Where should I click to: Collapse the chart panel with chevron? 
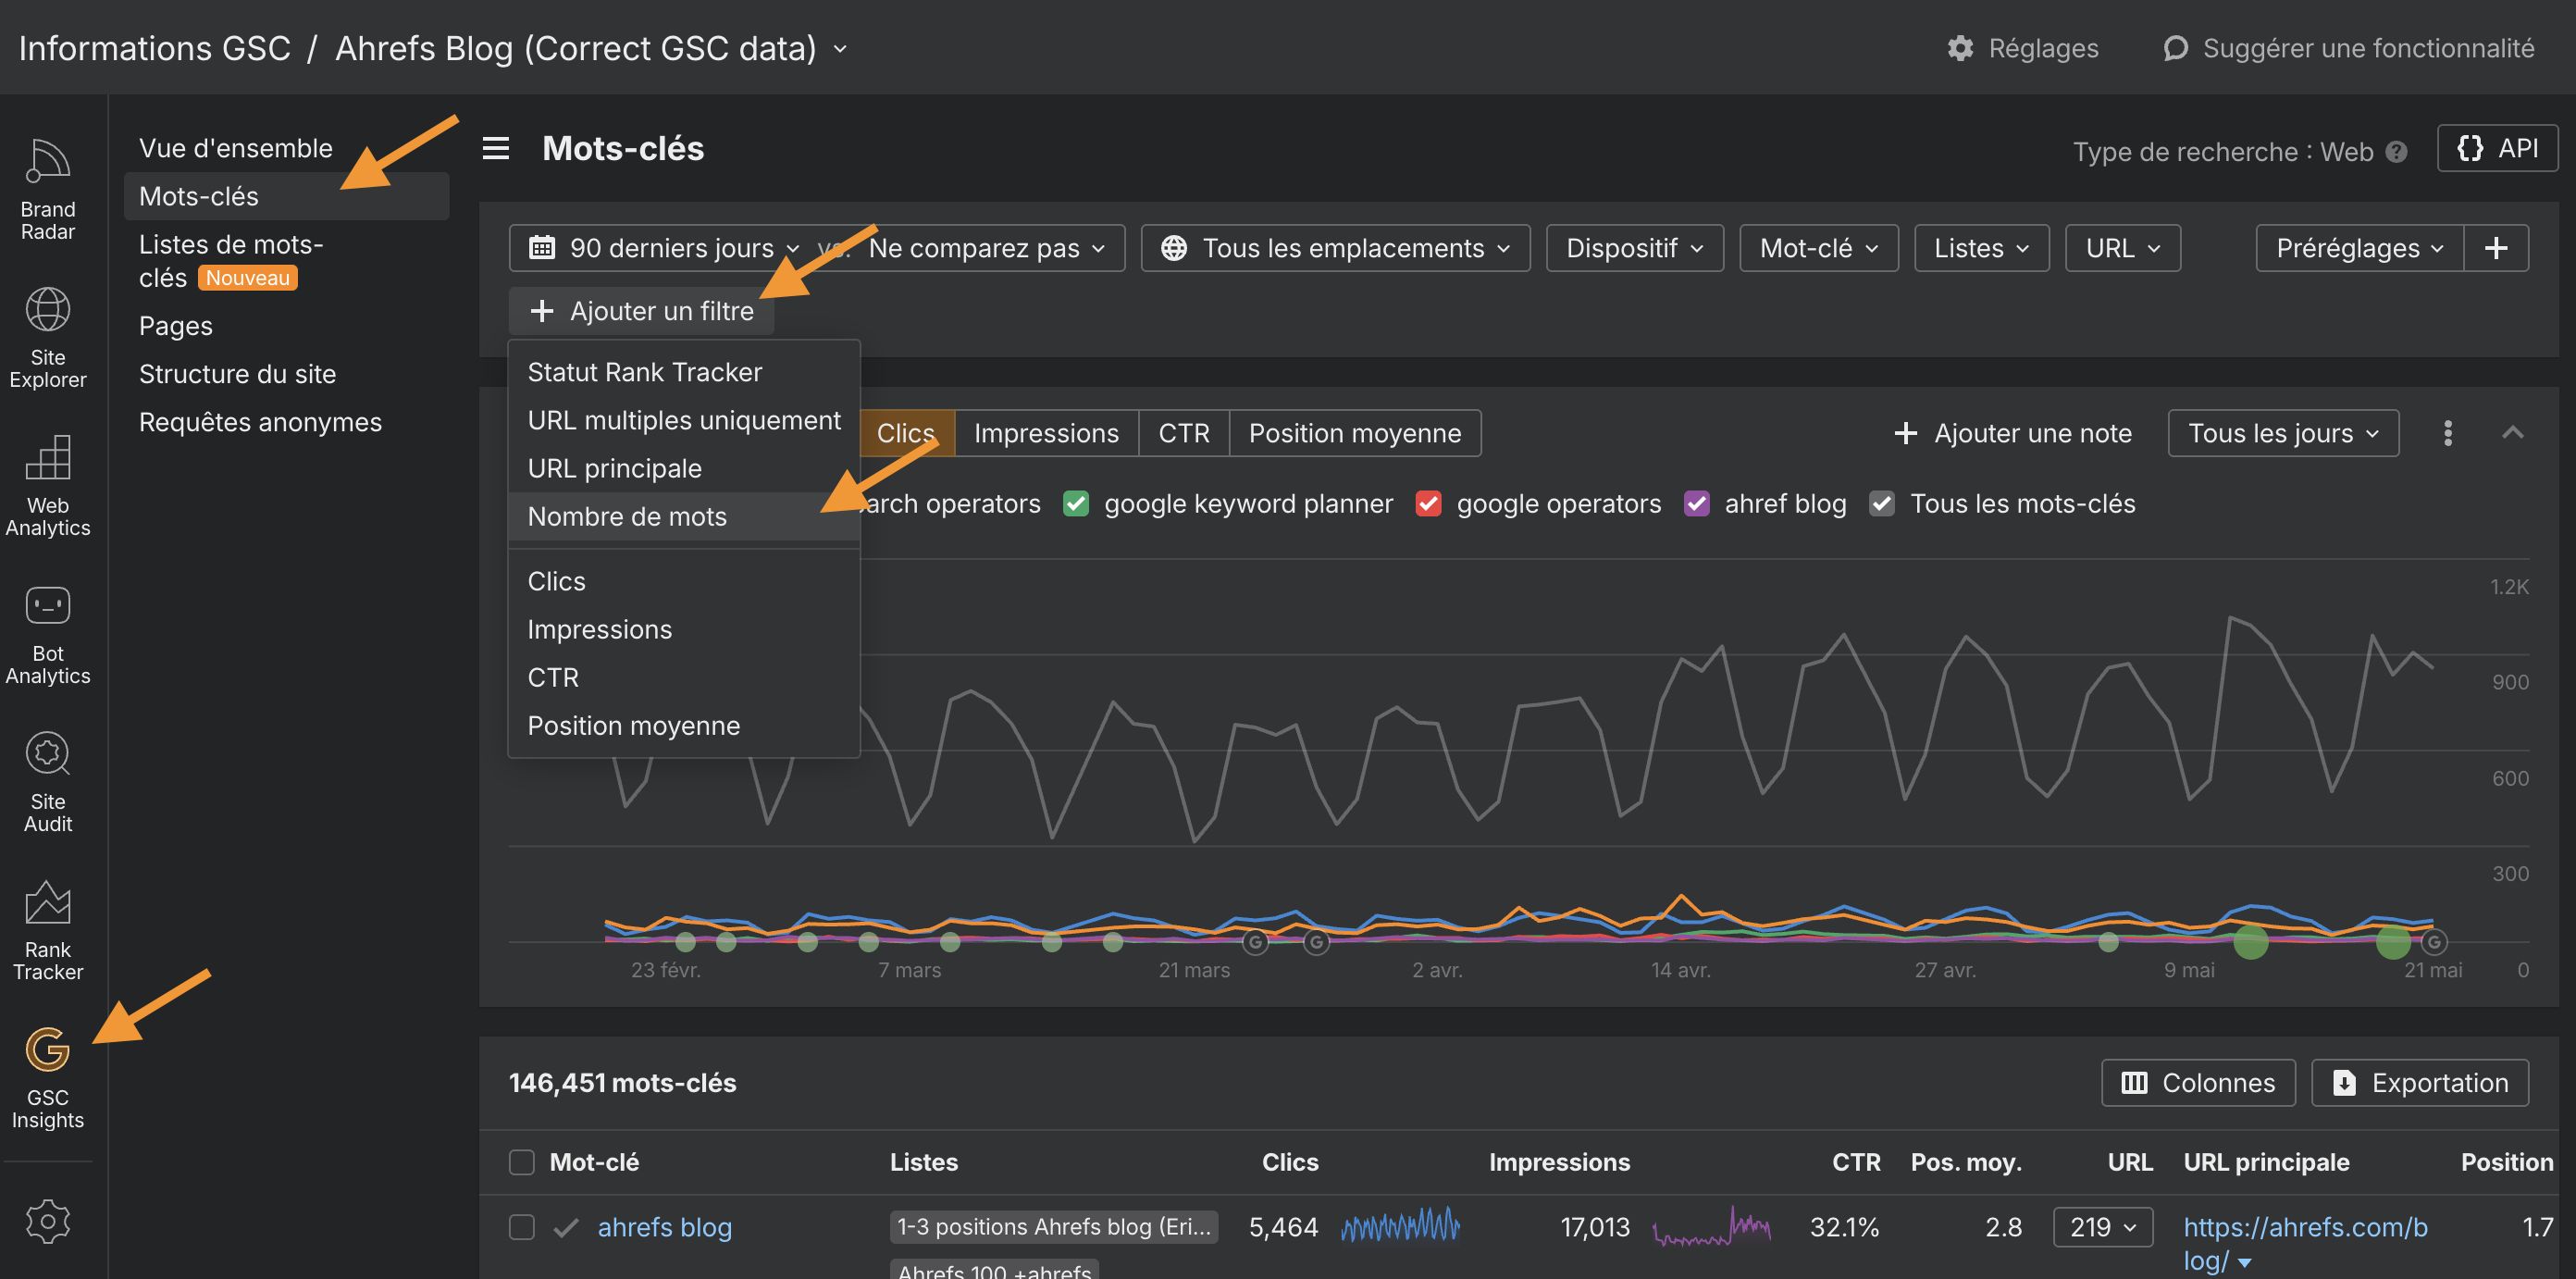2513,433
